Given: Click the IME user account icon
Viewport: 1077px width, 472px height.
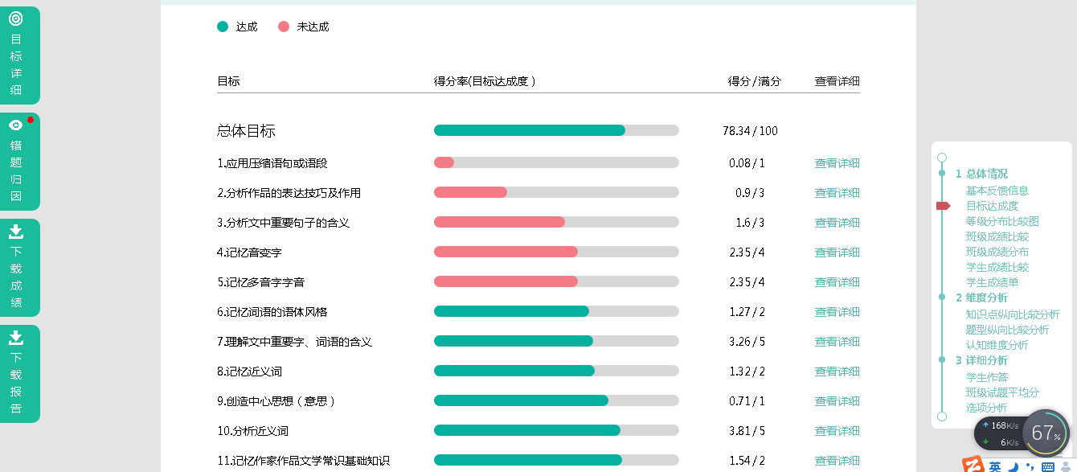Looking at the screenshot, I should pos(1066,466).
